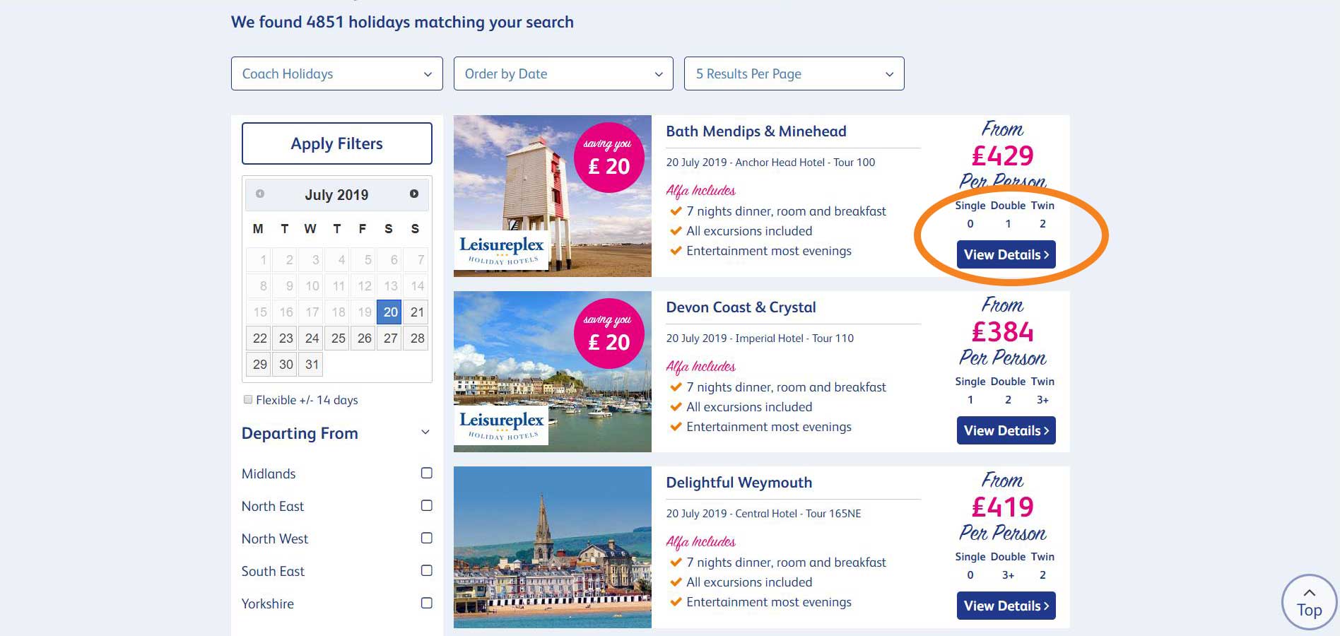Click the Leisureplex logo on Devon image

502,425
